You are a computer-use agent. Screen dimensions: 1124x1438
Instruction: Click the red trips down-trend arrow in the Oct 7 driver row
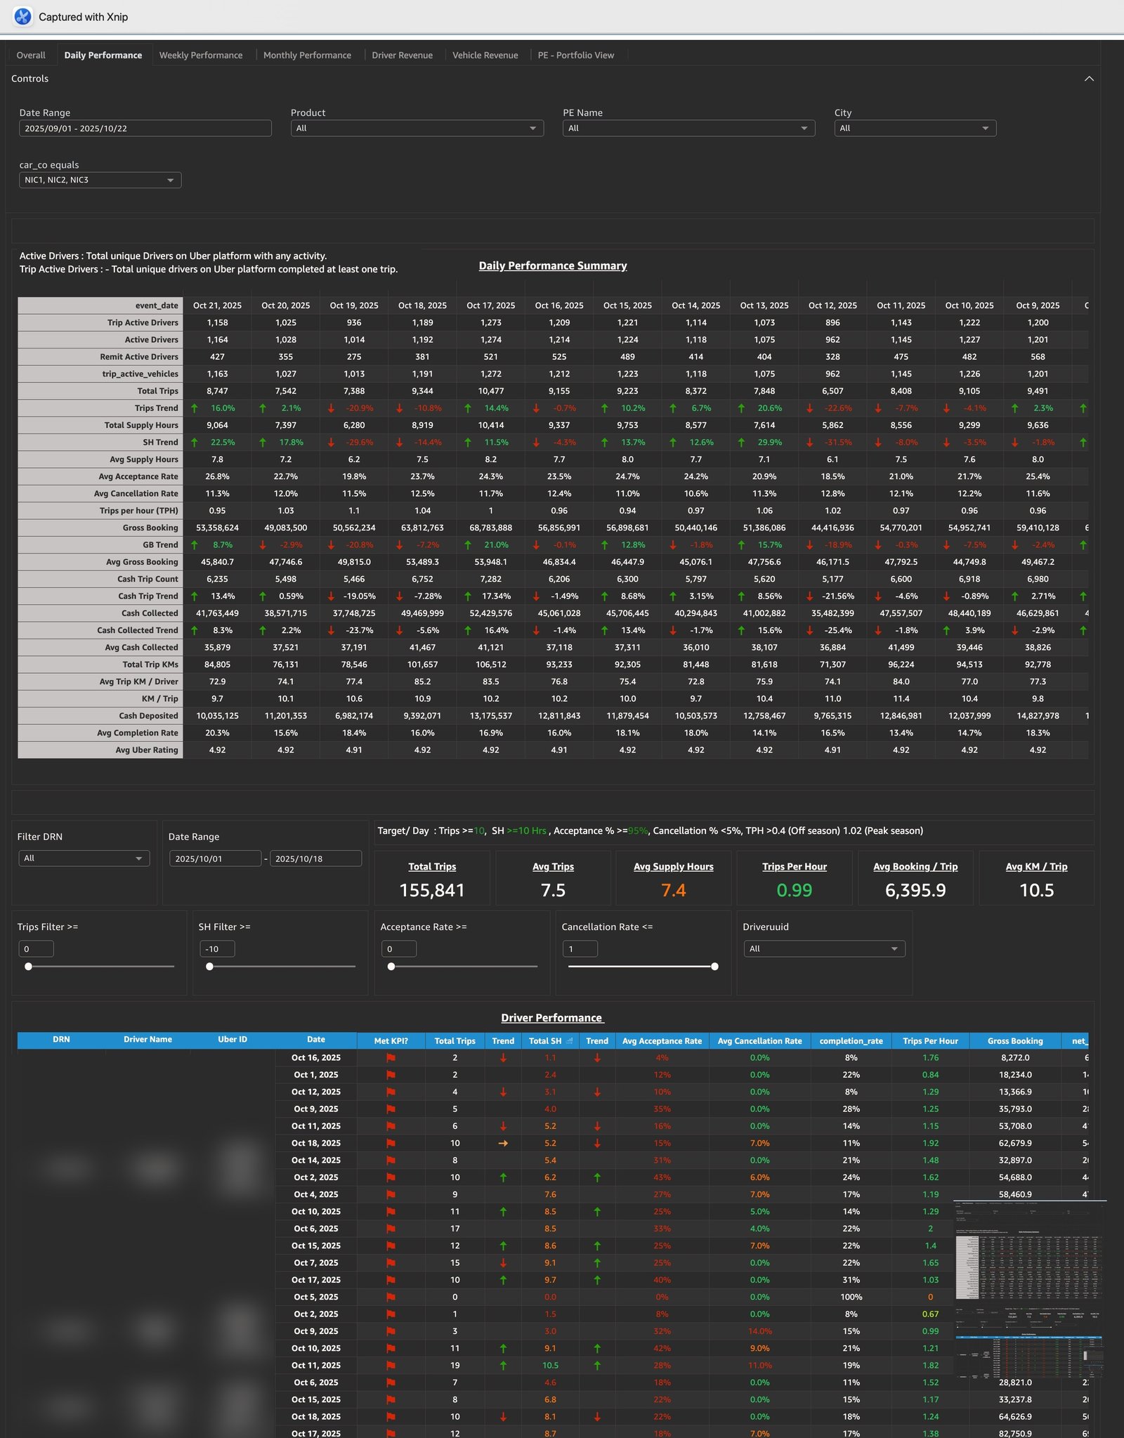[x=503, y=1263]
